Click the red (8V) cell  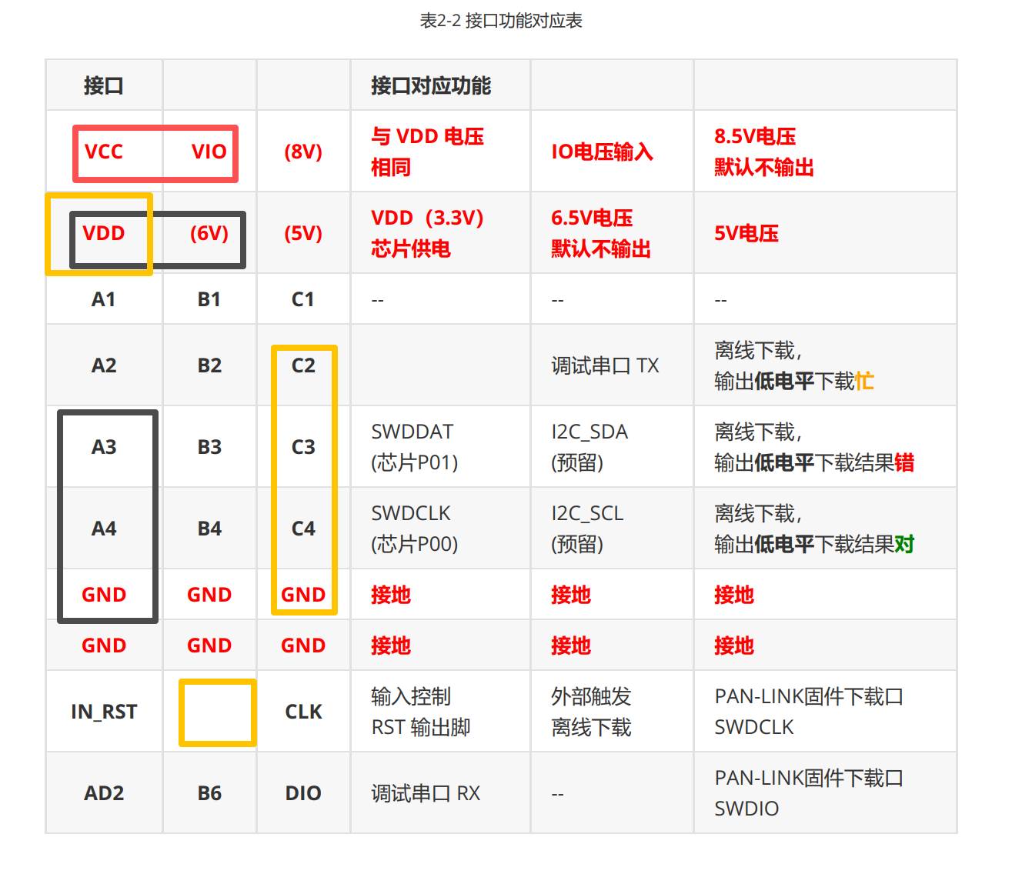coord(303,152)
